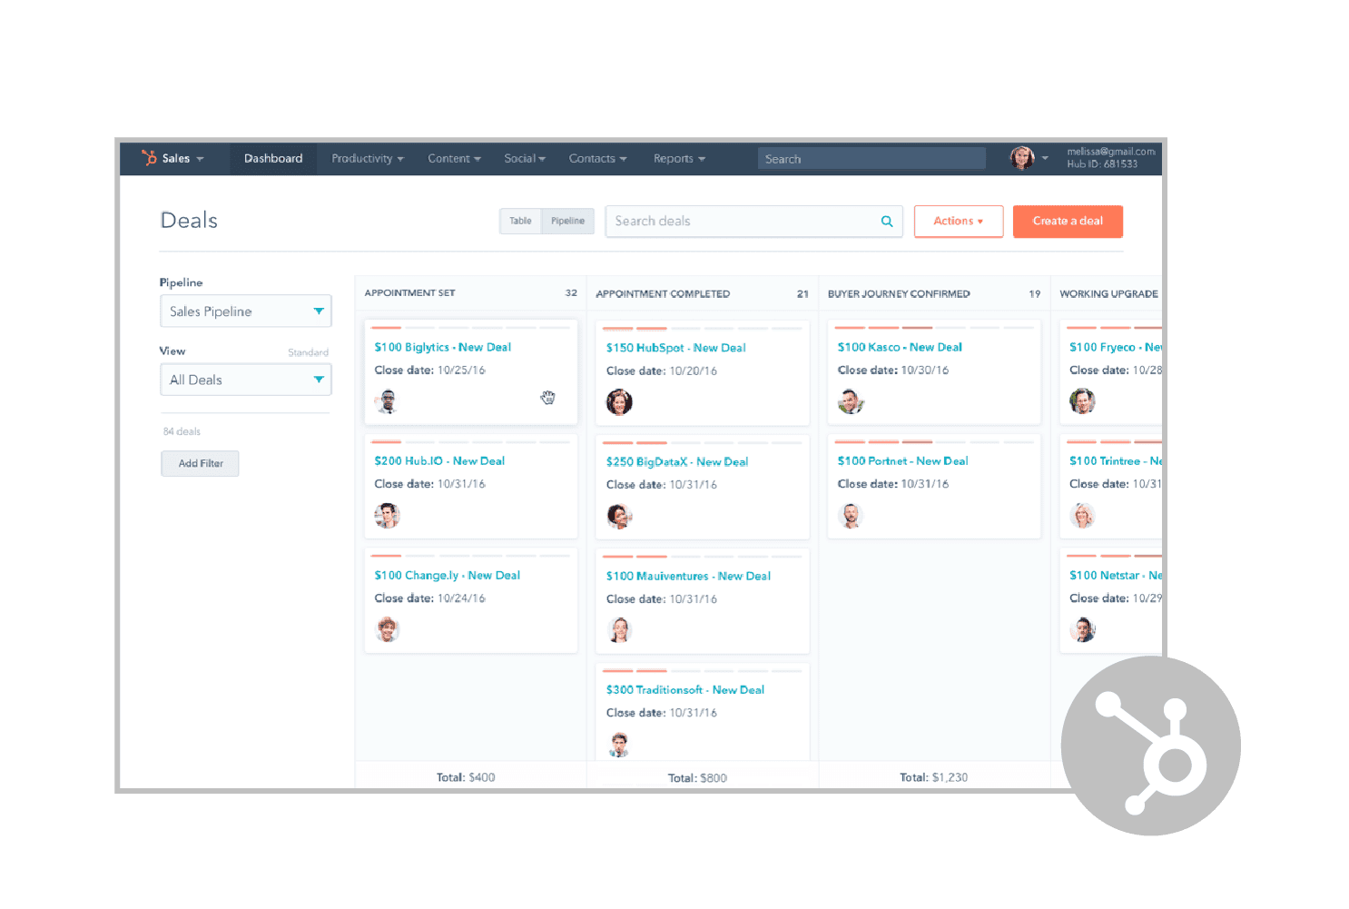This screenshot has width=1349, height=909.
Task: Click the Working Upgrade column header
Action: pyautogui.click(x=1108, y=294)
